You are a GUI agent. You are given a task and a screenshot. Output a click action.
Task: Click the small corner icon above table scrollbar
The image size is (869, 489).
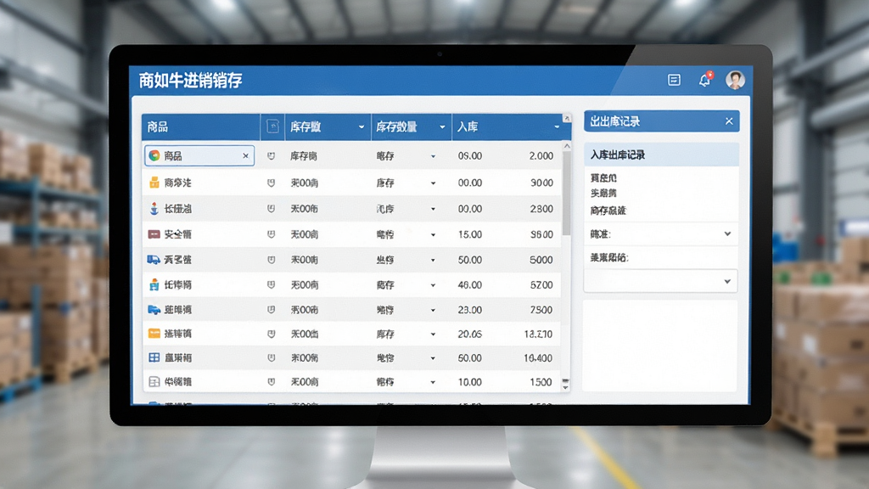[x=566, y=118]
